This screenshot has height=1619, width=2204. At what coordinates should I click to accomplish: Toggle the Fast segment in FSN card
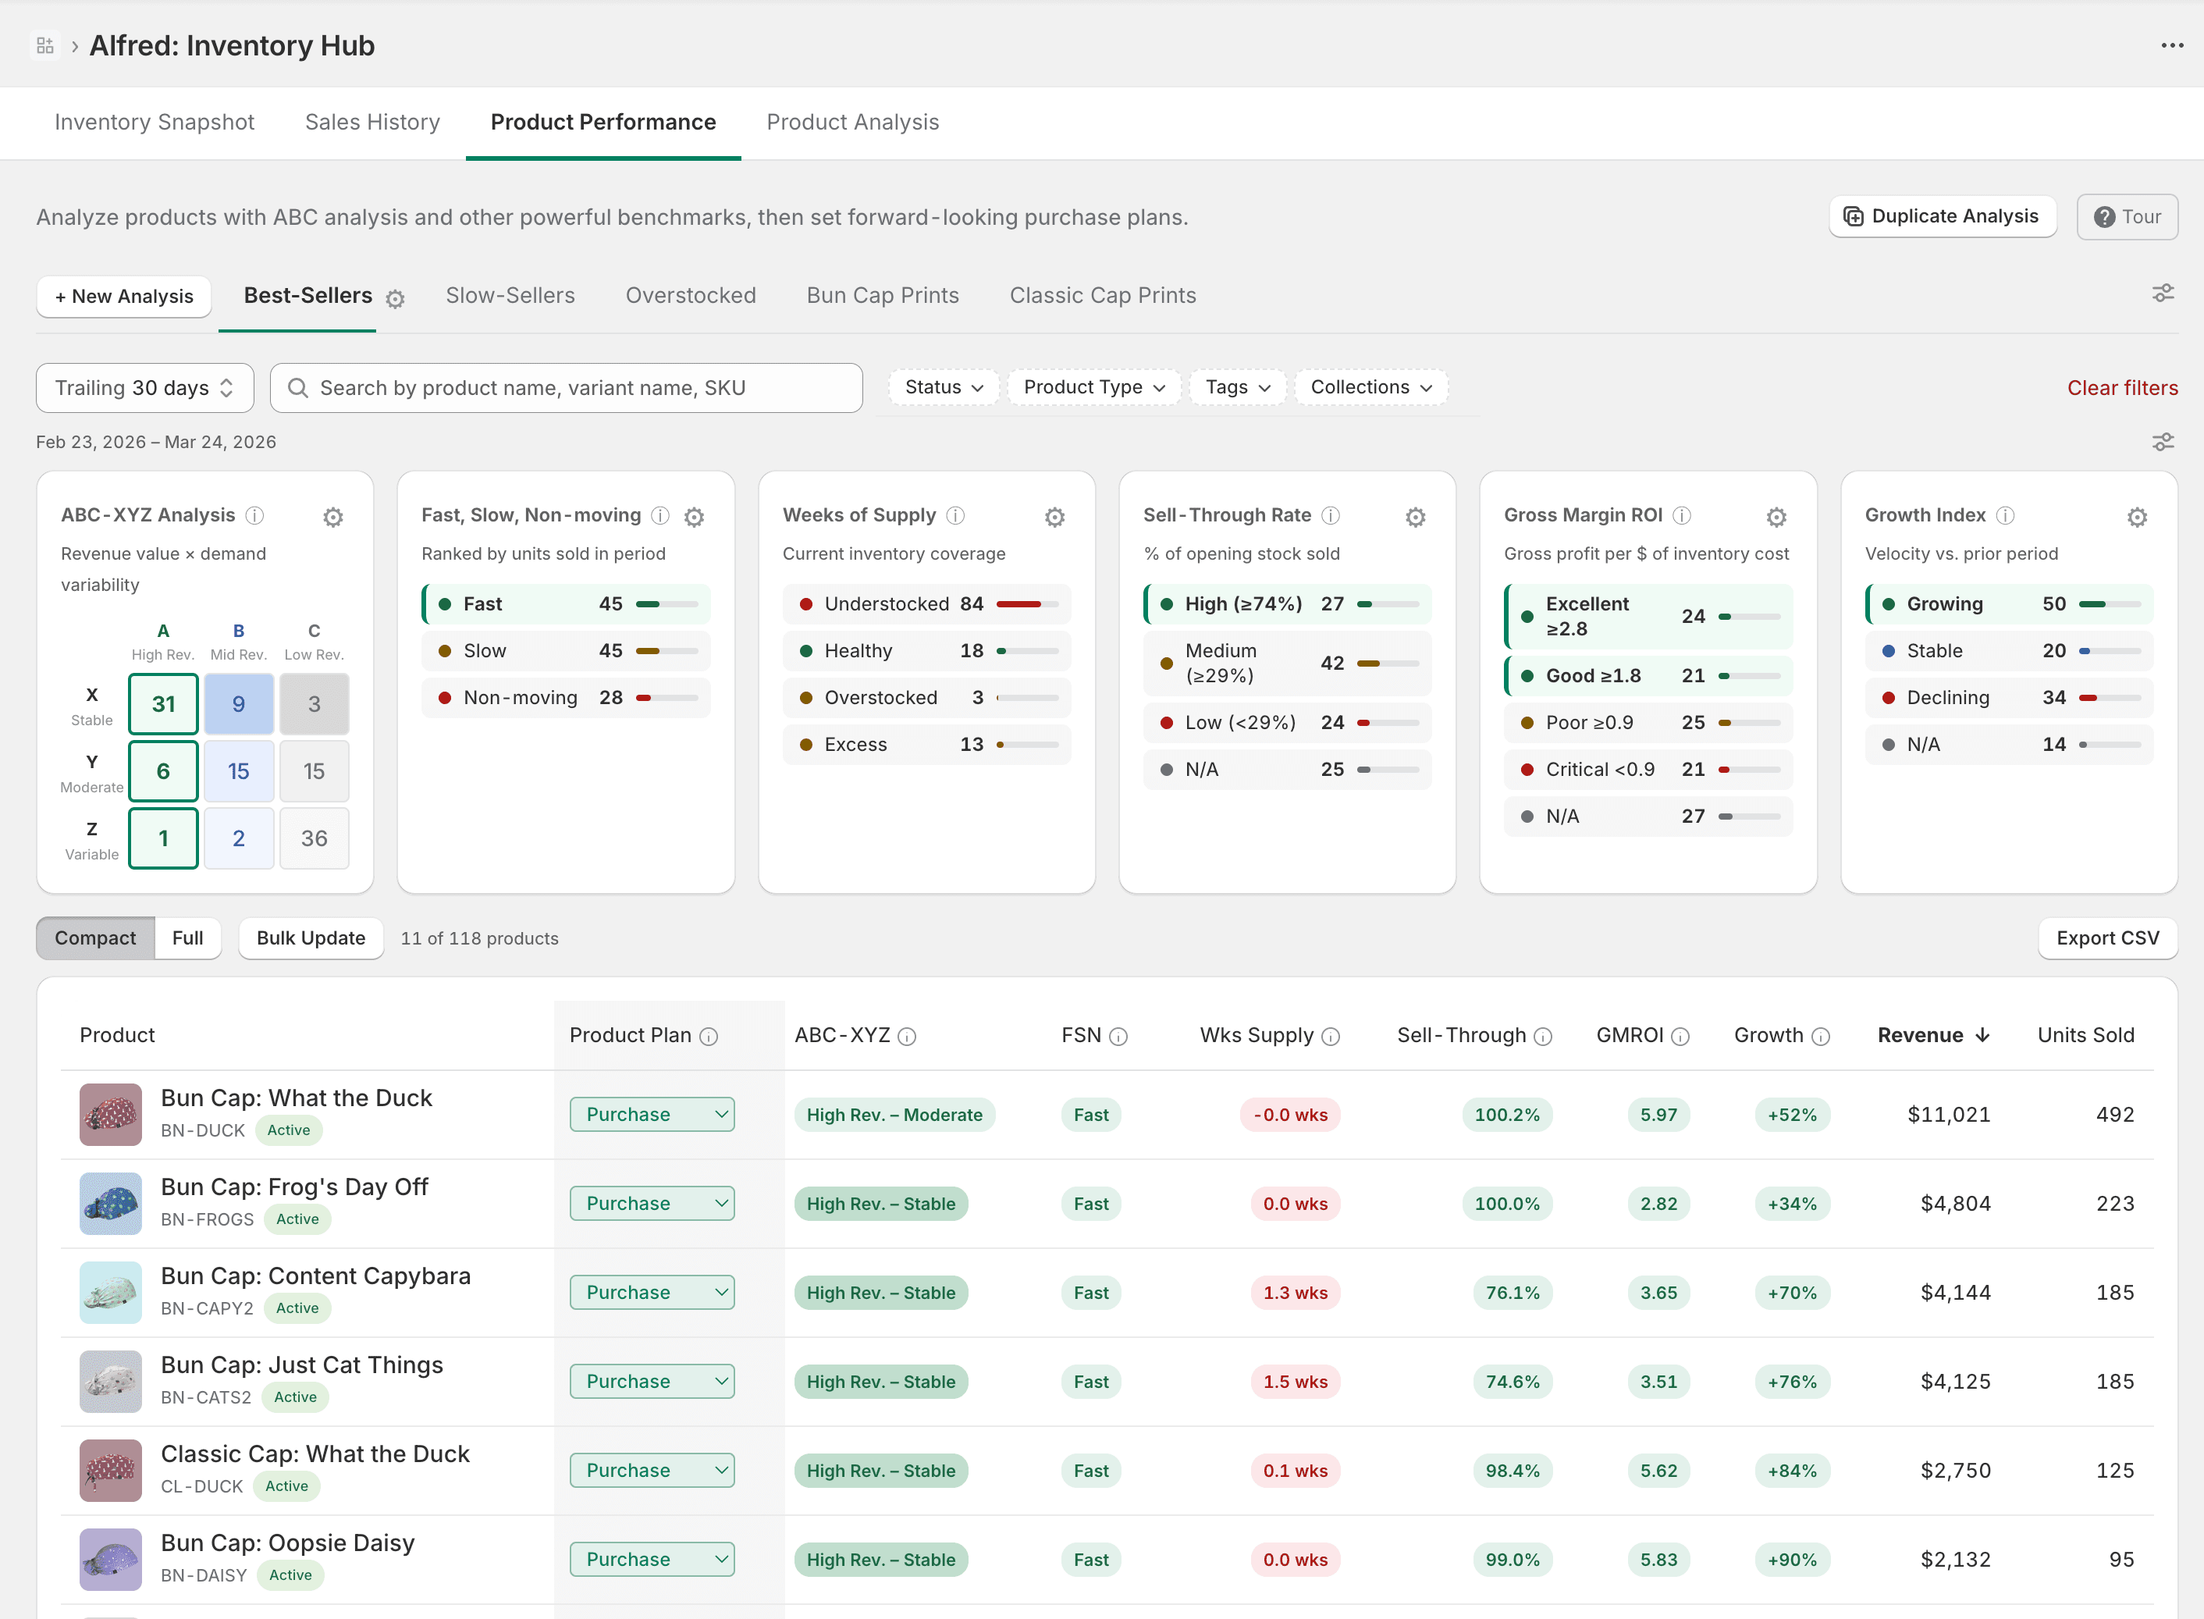pyautogui.click(x=565, y=603)
